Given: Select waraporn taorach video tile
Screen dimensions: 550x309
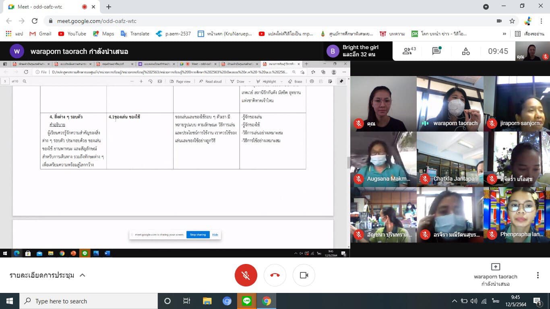Looking at the screenshot, I should click(x=449, y=103).
